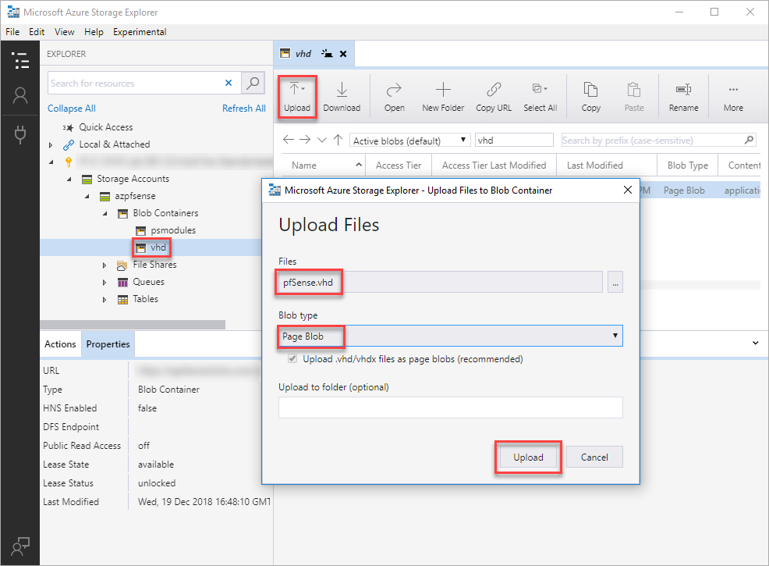Sort by the Access Tier column header
This screenshot has width=769, height=566.
click(x=399, y=166)
